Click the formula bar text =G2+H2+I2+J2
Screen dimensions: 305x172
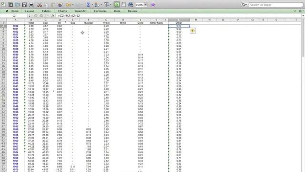tap(69, 16)
